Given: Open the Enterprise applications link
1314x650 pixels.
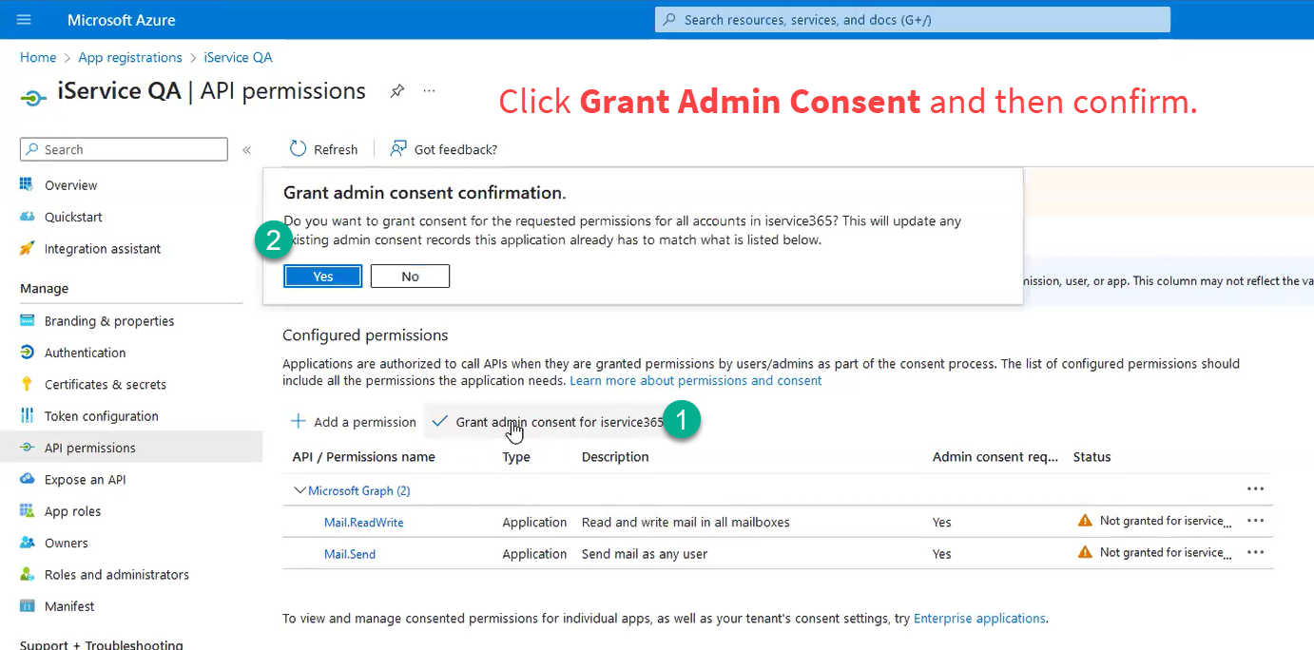Looking at the screenshot, I should point(979,618).
